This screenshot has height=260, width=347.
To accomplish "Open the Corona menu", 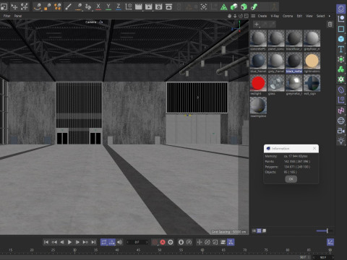I will [288, 16].
